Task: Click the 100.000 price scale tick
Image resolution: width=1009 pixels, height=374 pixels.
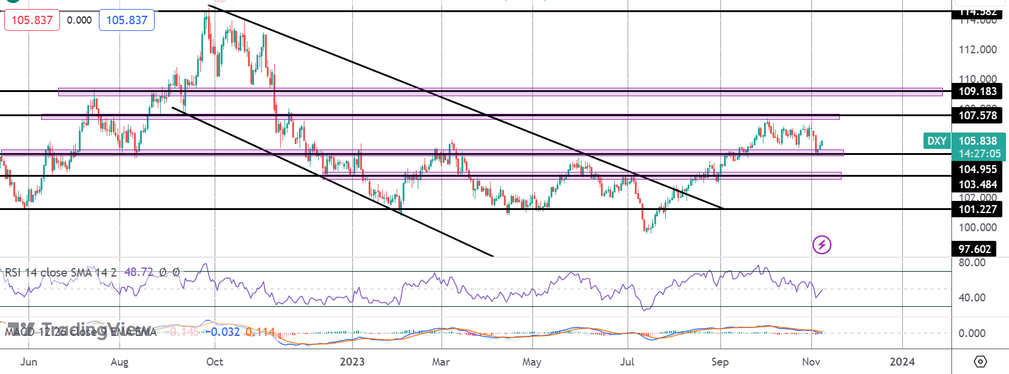Action: click(x=977, y=228)
